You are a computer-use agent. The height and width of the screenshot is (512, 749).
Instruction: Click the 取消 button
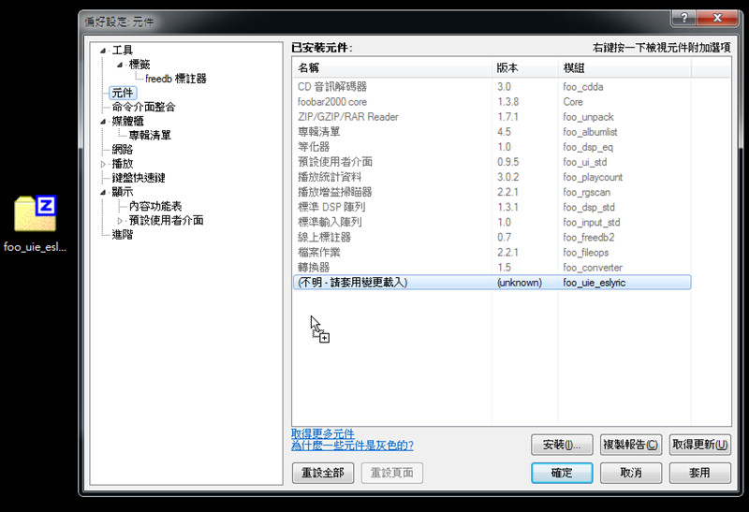pyautogui.click(x=630, y=473)
